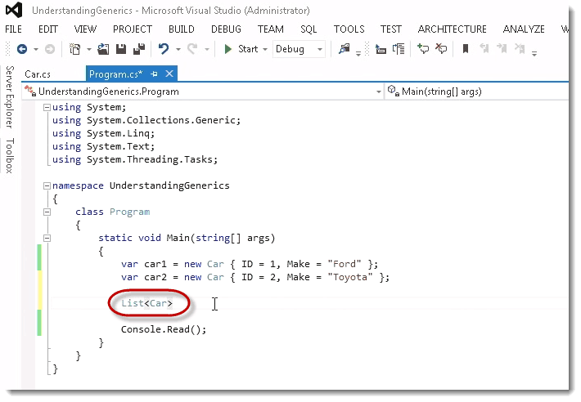The height and width of the screenshot is (402, 581).
Task: Go to the next bookmark
Action: click(x=502, y=49)
